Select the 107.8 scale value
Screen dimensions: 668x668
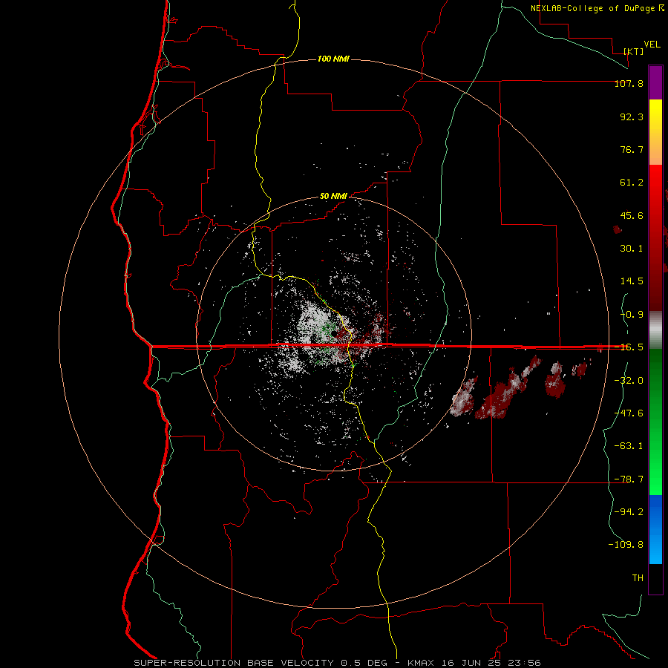pos(629,83)
